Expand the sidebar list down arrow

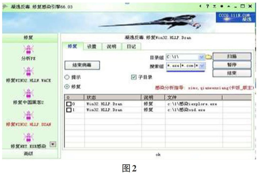point(53,144)
